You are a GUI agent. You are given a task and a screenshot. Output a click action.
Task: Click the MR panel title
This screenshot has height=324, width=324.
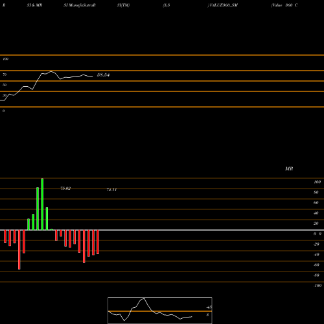[289, 168]
